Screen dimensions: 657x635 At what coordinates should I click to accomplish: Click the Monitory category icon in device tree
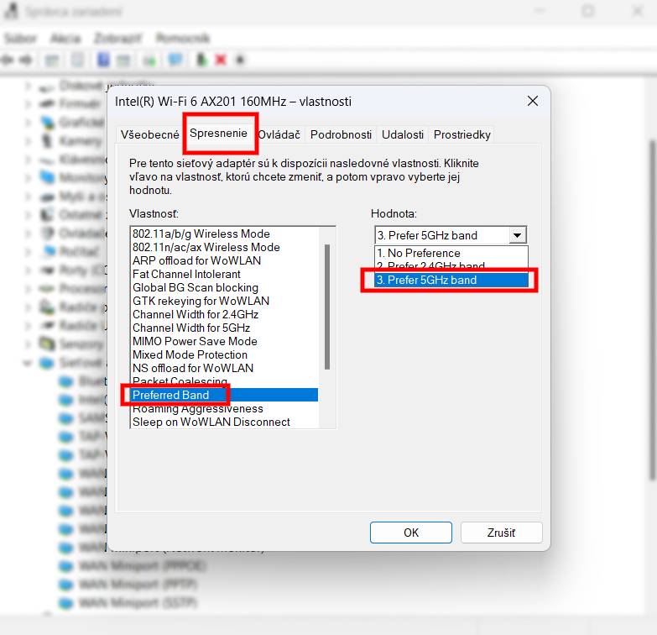47,177
